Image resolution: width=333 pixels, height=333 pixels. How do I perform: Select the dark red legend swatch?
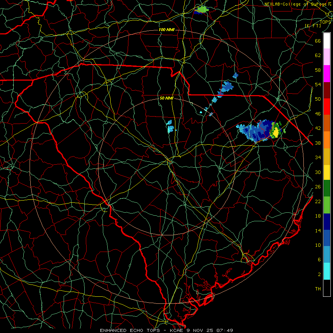pos(327,90)
